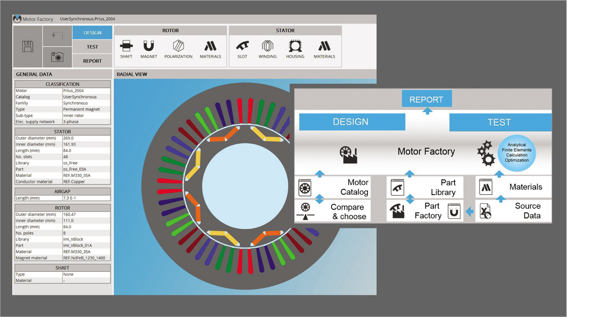
Task: Click the UserSynchronous.Prius_2004 title text
Action: (88, 19)
